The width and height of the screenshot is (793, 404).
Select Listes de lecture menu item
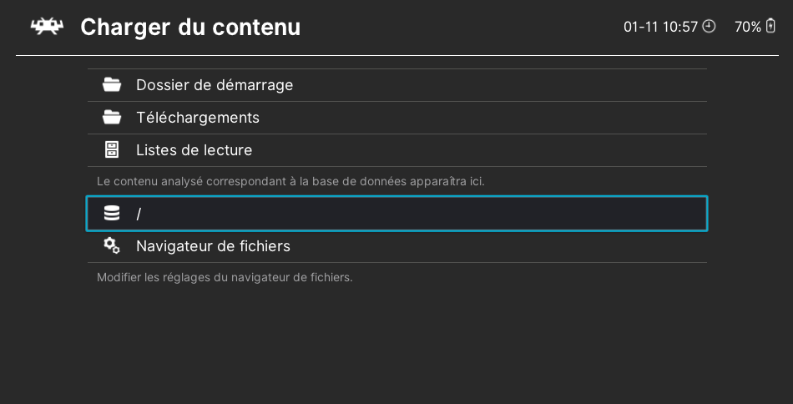(397, 149)
